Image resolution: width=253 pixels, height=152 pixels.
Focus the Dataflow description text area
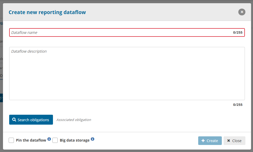[x=127, y=74]
